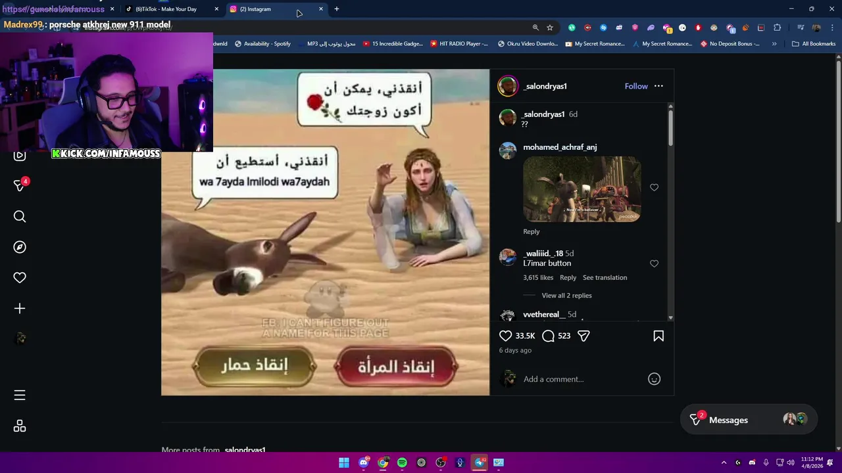This screenshot has width=842, height=473.
Task: Follow the _salondryas1 account
Action: [636, 86]
